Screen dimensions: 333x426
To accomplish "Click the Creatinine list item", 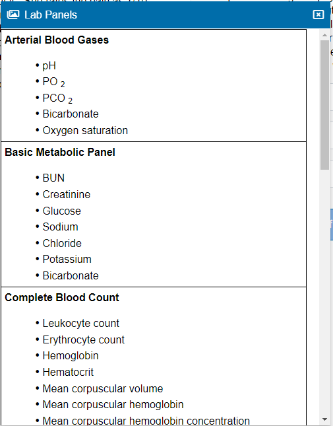I will tap(67, 195).
